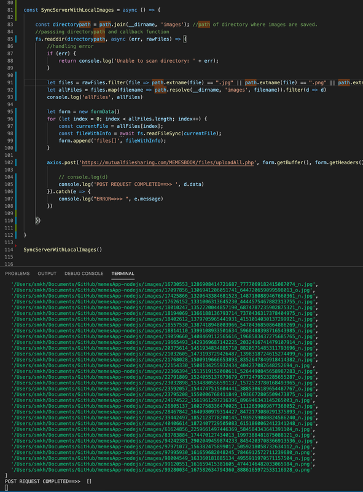Select the DEBUG CONSOLE tab
The width and height of the screenshot is (363, 492).
(84, 274)
